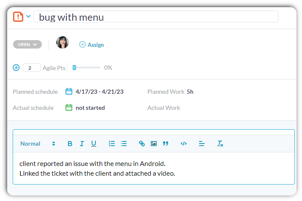Screen dimensions: 302x201
Task: Open the issue type dropdown arrow
Action: pyautogui.click(x=28, y=16)
